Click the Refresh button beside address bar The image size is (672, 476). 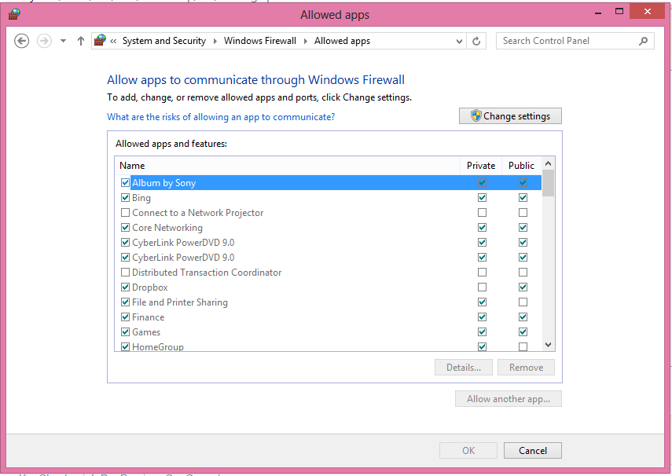[x=476, y=41]
